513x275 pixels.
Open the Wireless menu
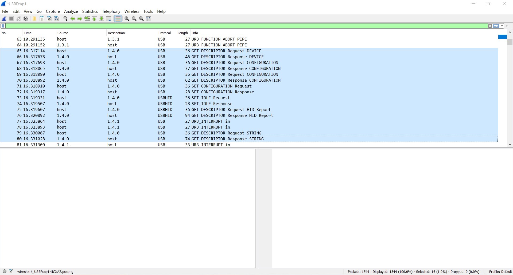pos(132,11)
